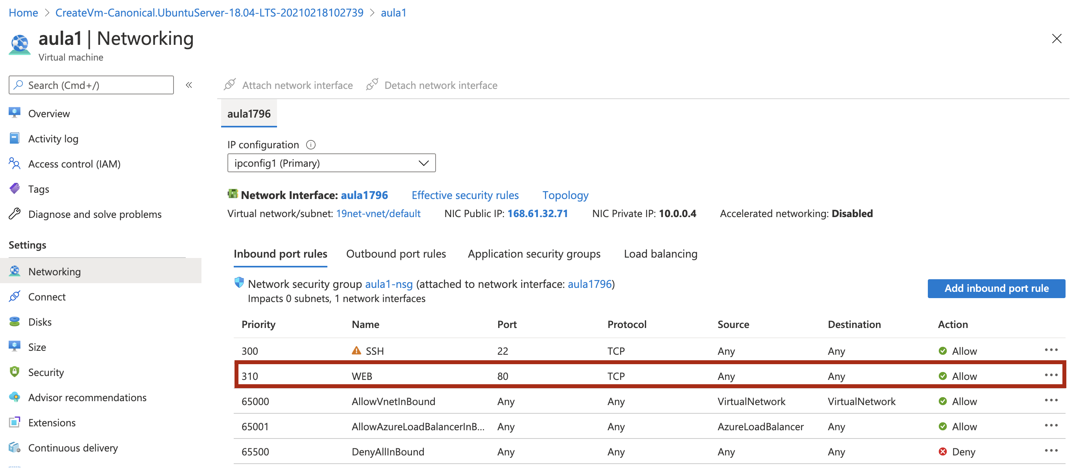
Task: Switch to Outbound port rules tab
Action: point(395,254)
